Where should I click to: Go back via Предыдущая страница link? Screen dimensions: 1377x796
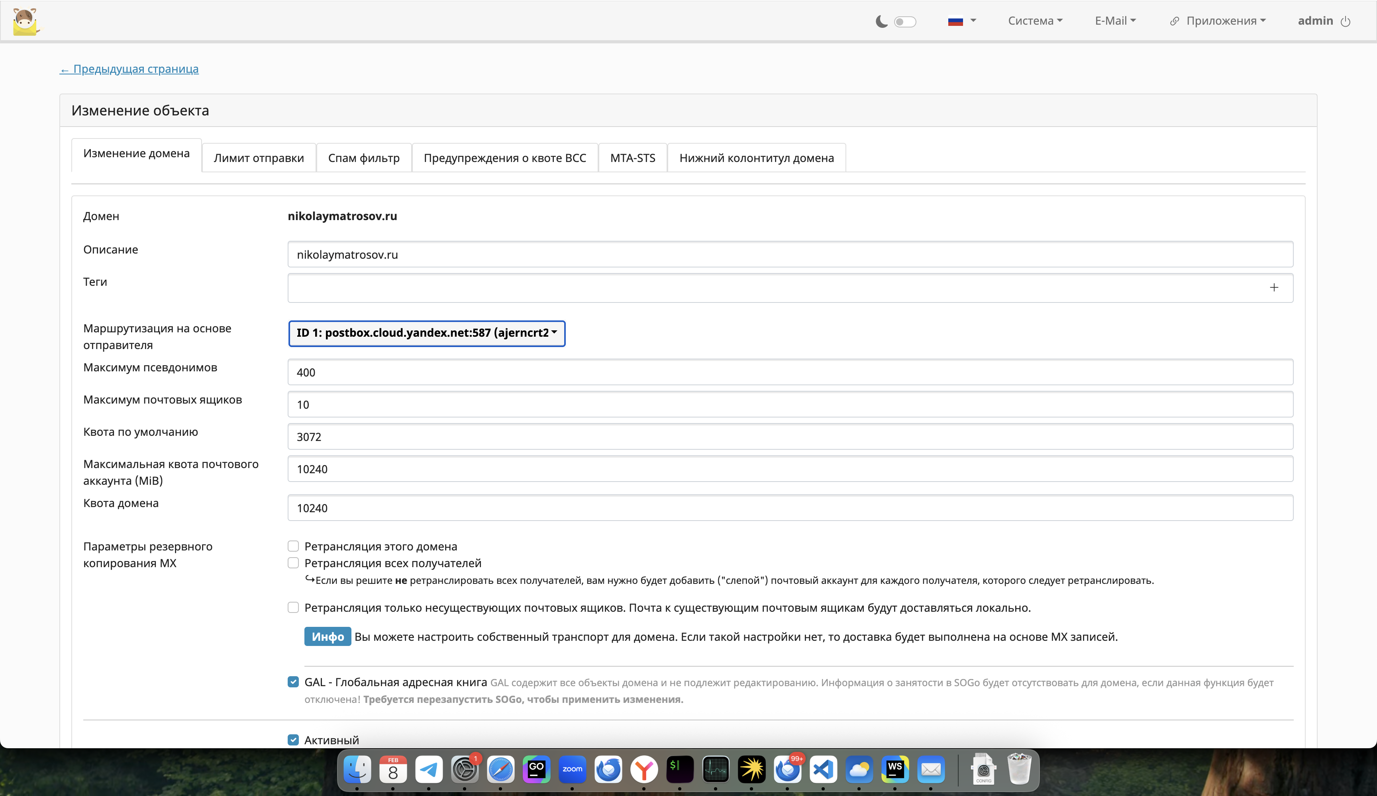tap(129, 69)
